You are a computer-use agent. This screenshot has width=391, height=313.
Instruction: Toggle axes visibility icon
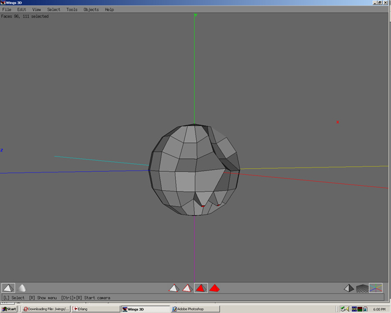click(x=376, y=288)
